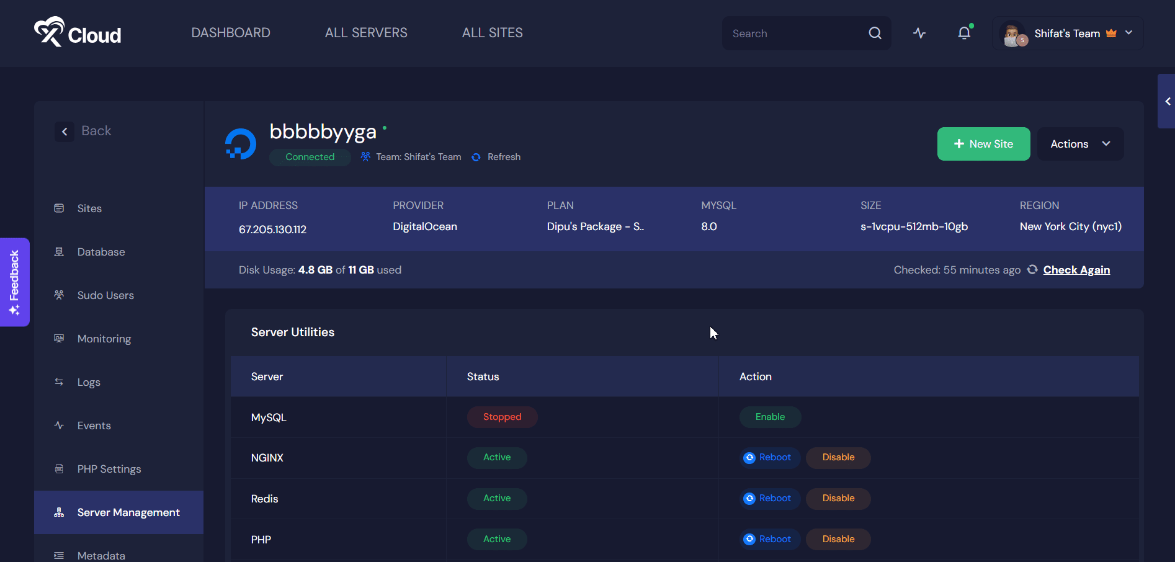Click the notifications bell icon
Viewport: 1175px width, 562px height.
(963, 33)
